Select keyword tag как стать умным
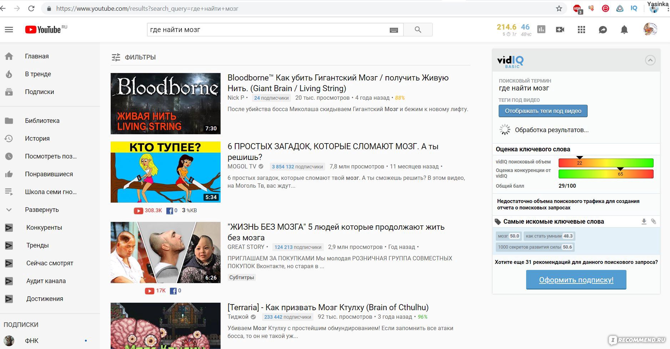670x349 pixels. click(x=549, y=236)
